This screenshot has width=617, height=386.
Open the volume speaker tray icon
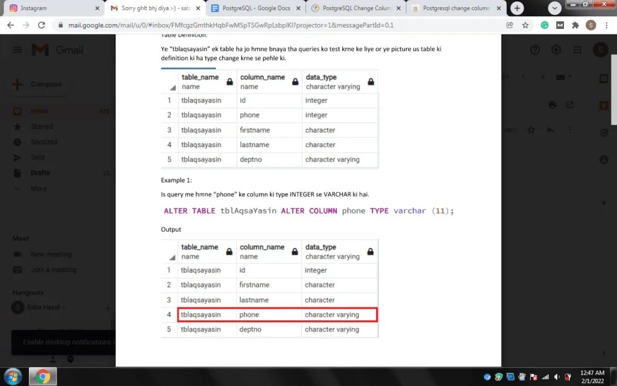(556, 377)
